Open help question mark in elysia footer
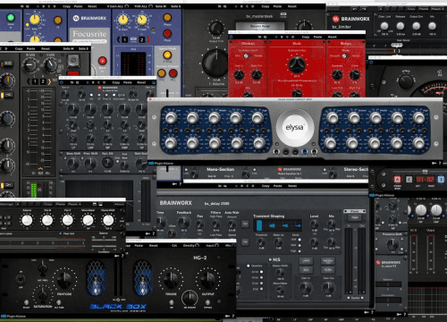The width and height of the screenshot is (447, 322). (x=440, y=163)
